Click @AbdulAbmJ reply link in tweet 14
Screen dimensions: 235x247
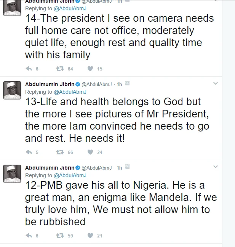(70, 8)
